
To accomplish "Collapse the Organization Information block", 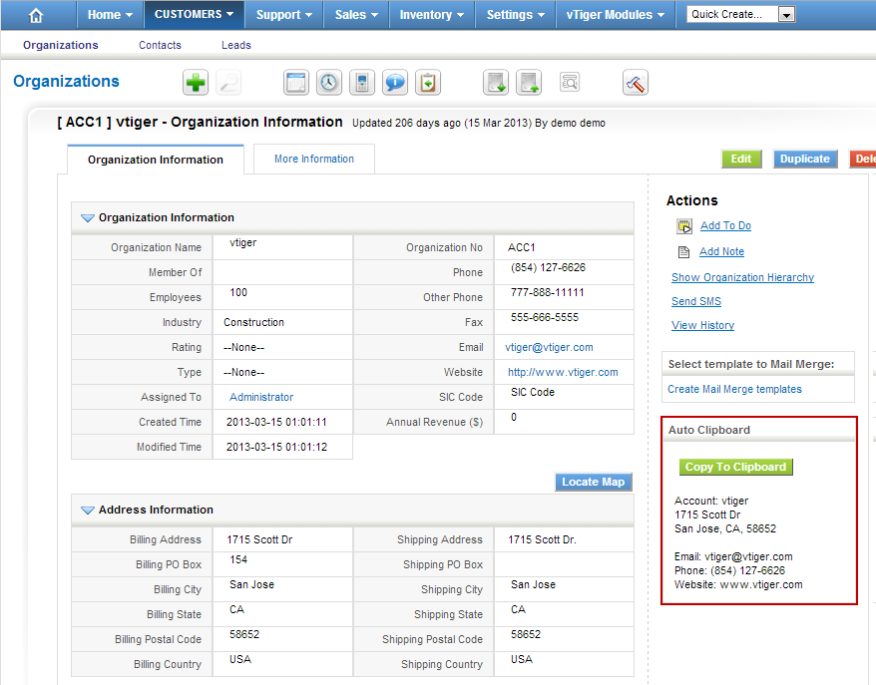I will coord(88,217).
